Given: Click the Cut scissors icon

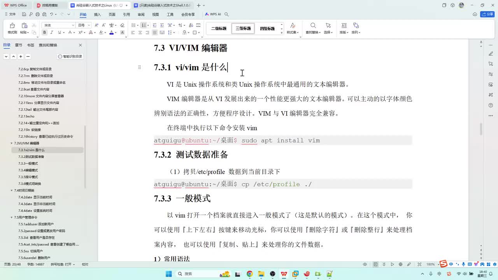Looking at the screenshot, I should 34,25.
